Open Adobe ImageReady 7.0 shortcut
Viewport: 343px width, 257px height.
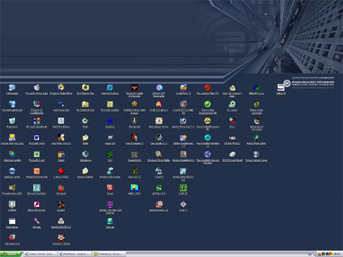tap(183, 138)
